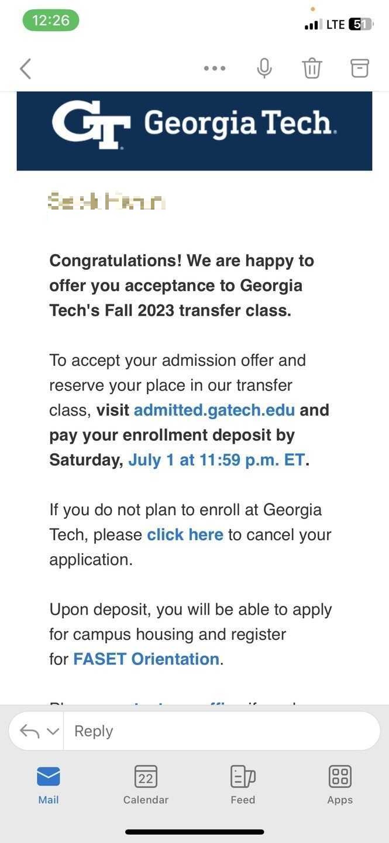Expand reply options chevron dropdown

click(53, 731)
